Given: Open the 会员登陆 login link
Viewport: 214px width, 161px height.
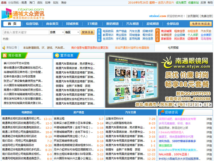Looking at the screenshot, I should [x=193, y=16].
